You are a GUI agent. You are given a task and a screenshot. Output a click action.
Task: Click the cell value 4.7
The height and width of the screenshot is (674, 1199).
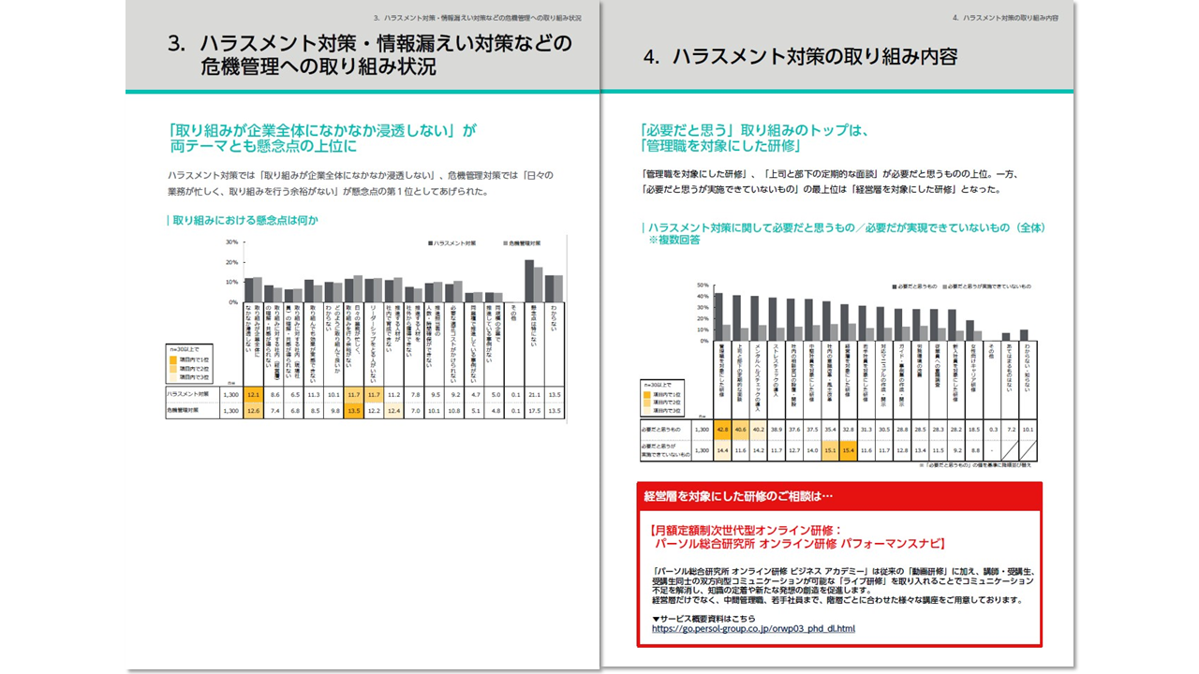click(x=474, y=395)
